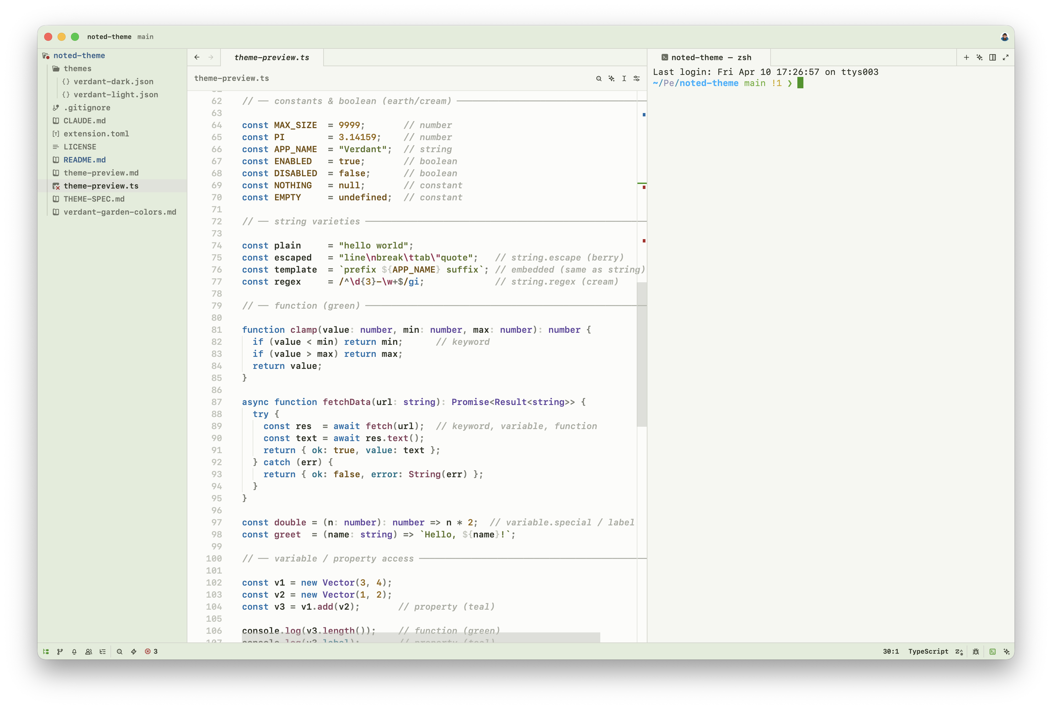Open the collaboration people panel icon
Screen dimensions: 1052x709
[89, 651]
